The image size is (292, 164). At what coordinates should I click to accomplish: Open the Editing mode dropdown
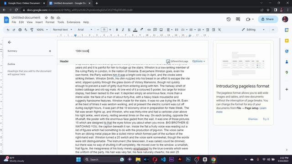pyautogui.click(x=253, y=30)
